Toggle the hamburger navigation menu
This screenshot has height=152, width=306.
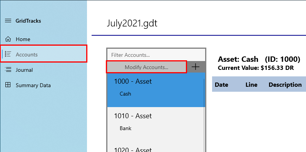(x=8, y=21)
